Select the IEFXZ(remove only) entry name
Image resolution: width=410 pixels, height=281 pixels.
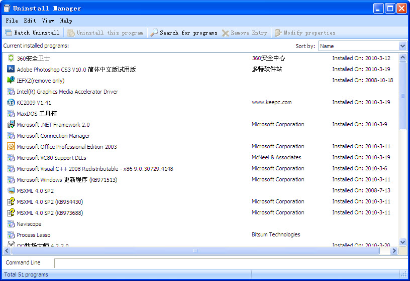pyautogui.click(x=41, y=81)
